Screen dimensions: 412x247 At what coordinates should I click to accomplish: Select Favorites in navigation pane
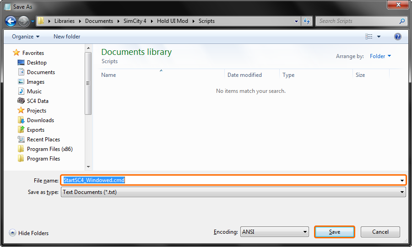[33, 53]
